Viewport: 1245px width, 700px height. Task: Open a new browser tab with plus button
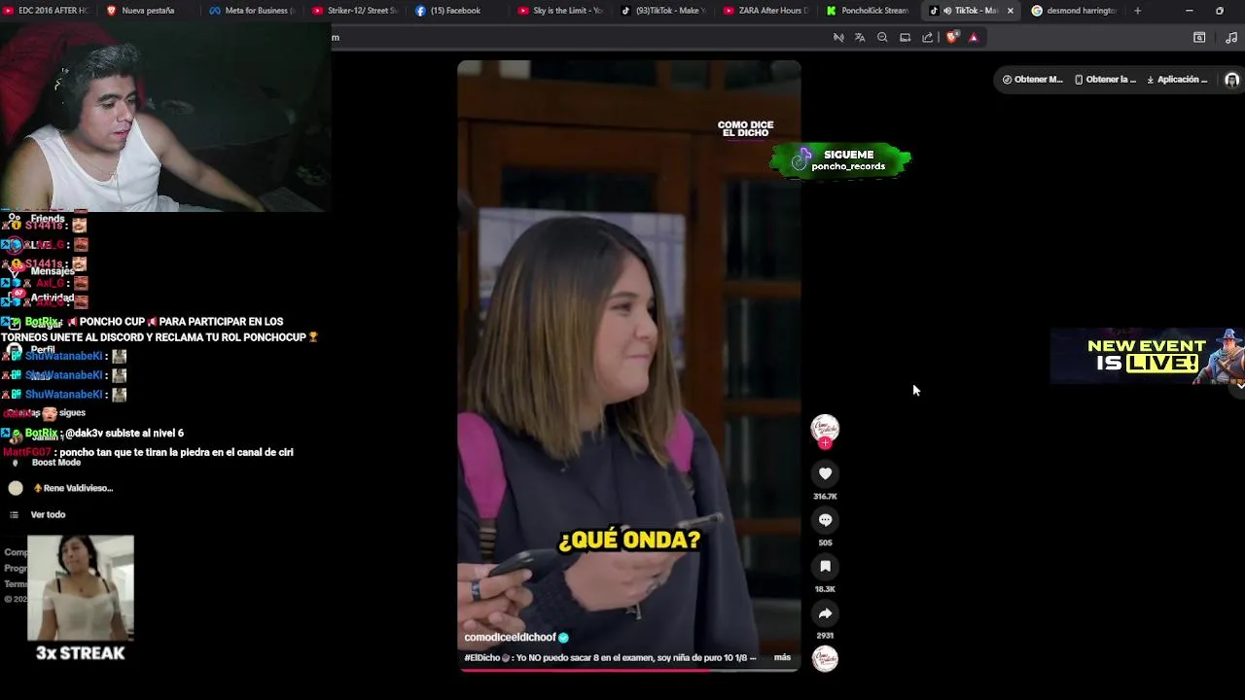1137,11
